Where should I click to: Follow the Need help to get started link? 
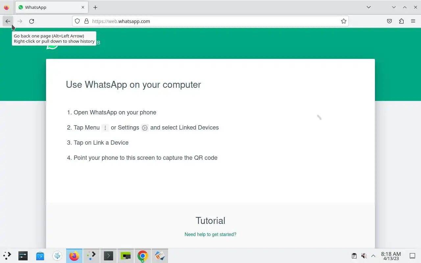coord(210,234)
